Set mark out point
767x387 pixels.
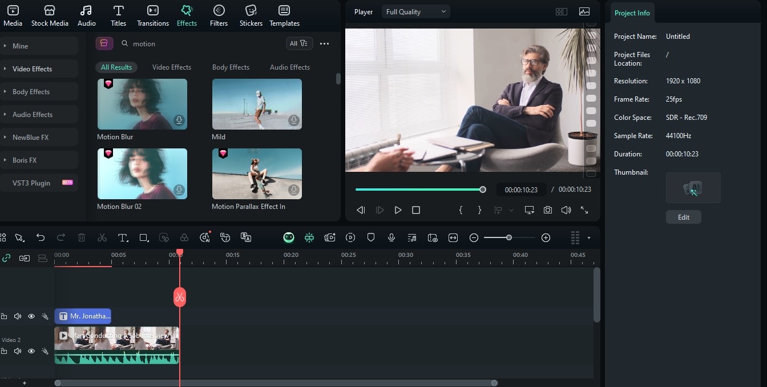[x=479, y=210]
